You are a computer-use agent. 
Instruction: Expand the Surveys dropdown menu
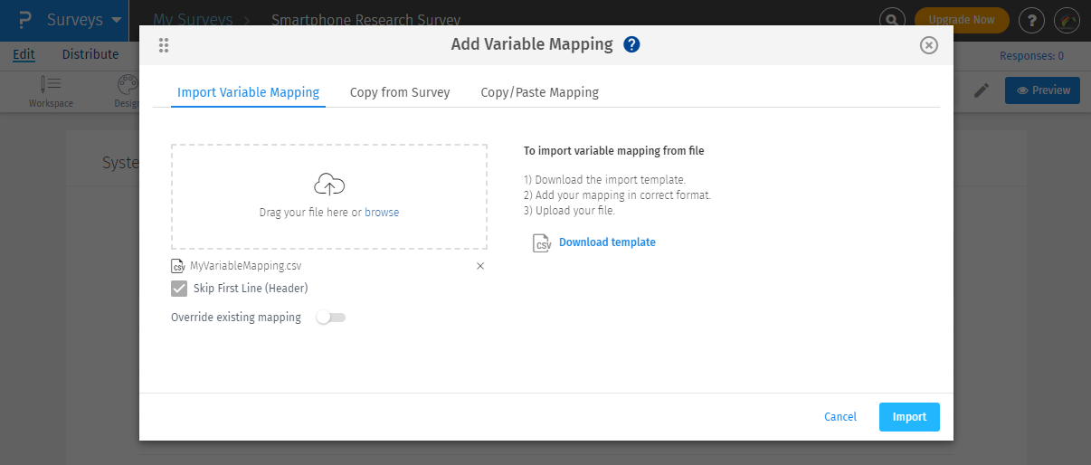point(117,20)
